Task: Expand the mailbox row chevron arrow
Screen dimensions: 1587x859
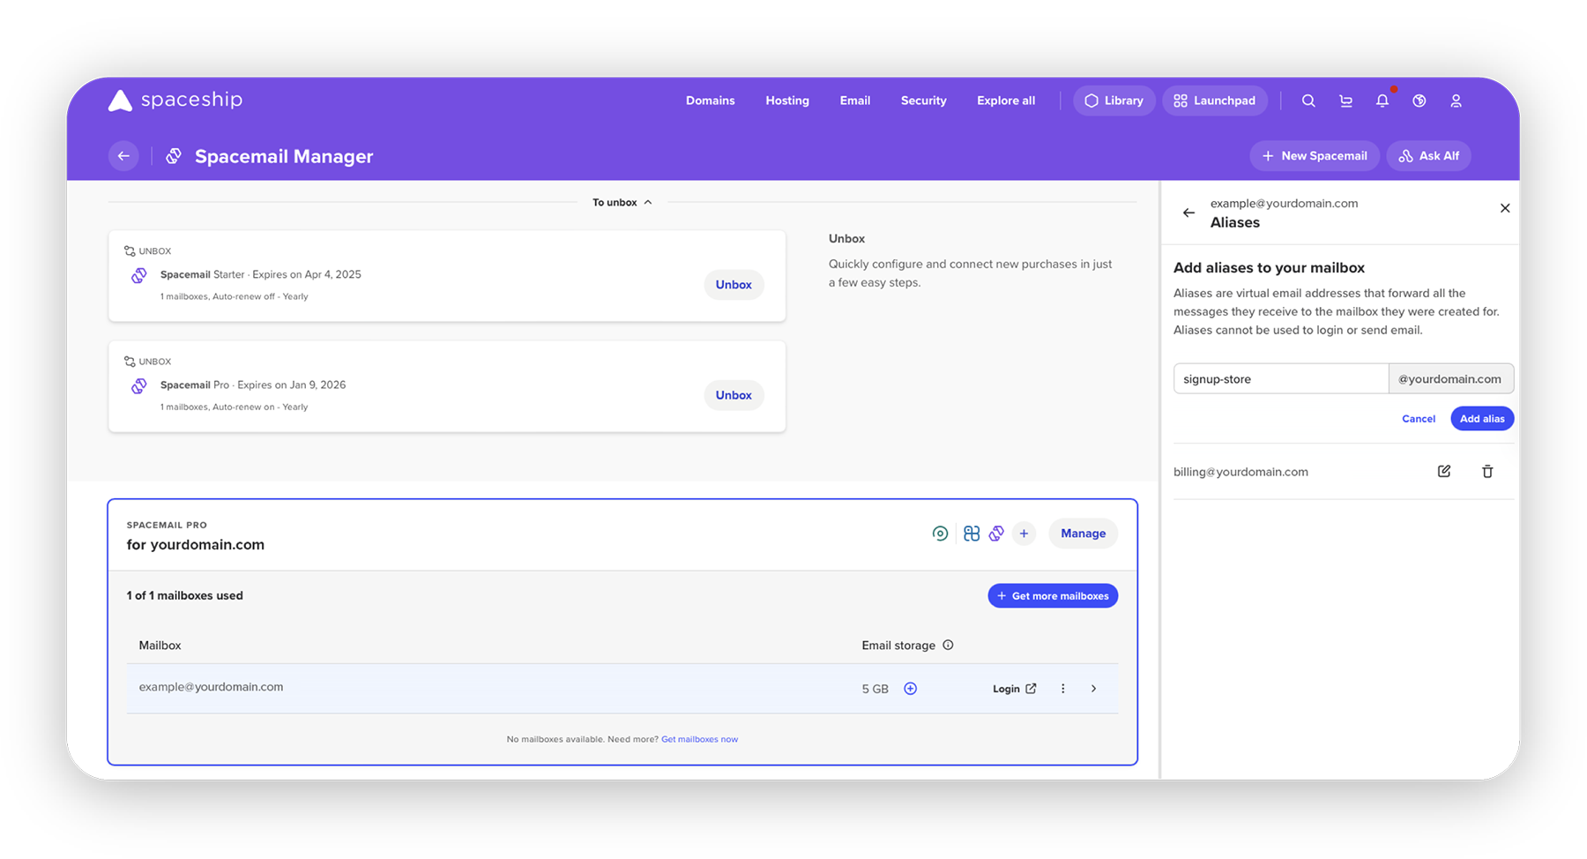Action: point(1094,689)
